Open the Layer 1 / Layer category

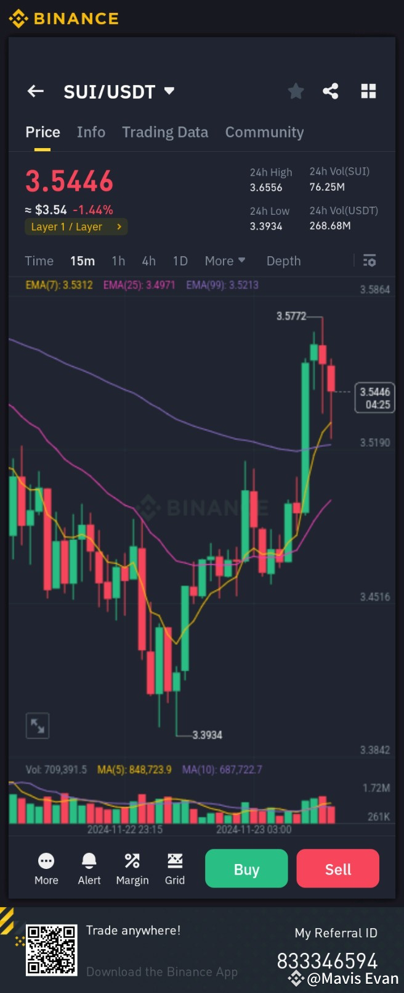pos(76,226)
